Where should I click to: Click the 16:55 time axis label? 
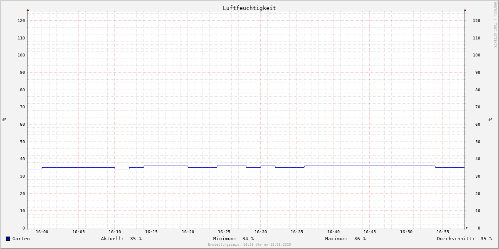click(x=443, y=232)
